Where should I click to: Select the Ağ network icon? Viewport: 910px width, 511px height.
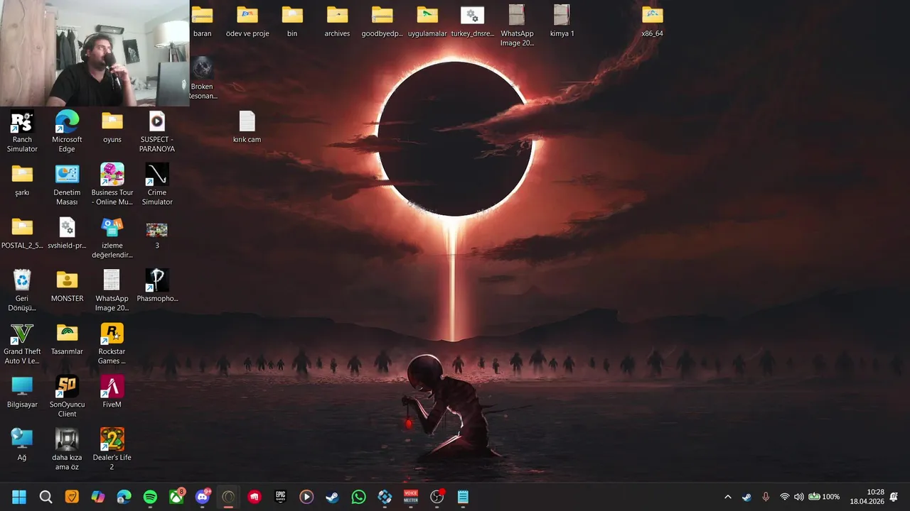click(22, 445)
